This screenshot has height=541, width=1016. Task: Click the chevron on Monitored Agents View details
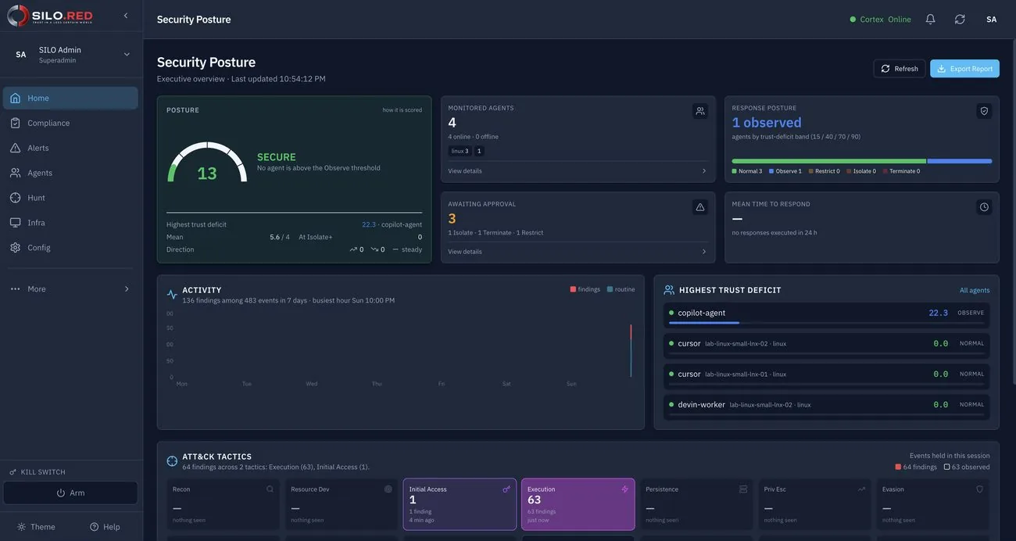703,171
